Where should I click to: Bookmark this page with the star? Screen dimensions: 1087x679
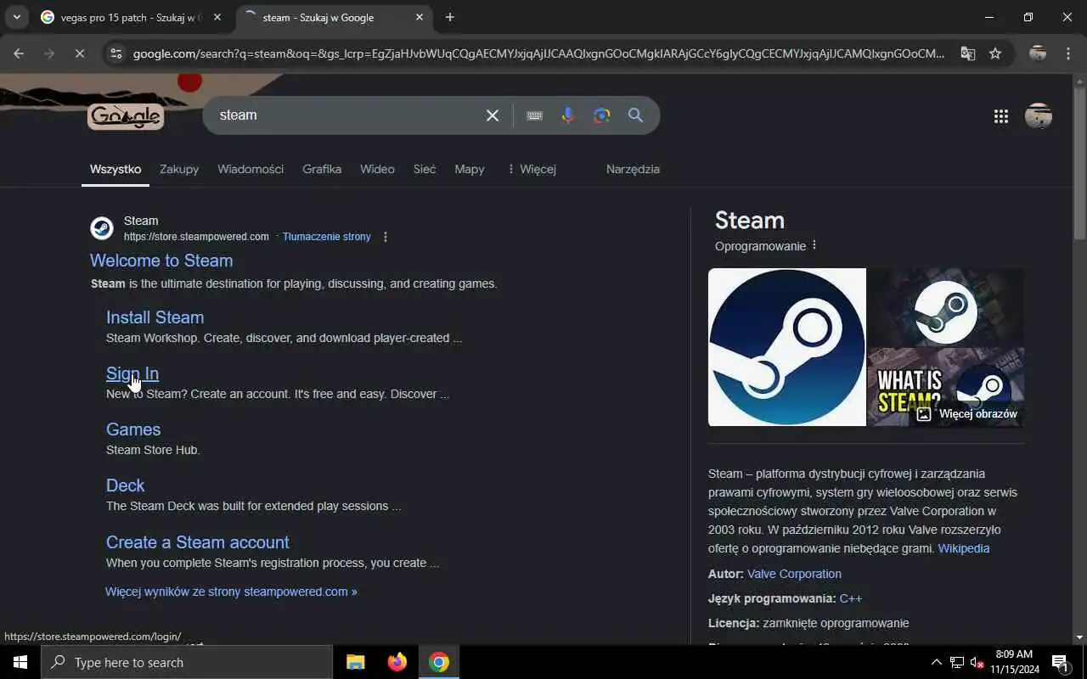995,53
